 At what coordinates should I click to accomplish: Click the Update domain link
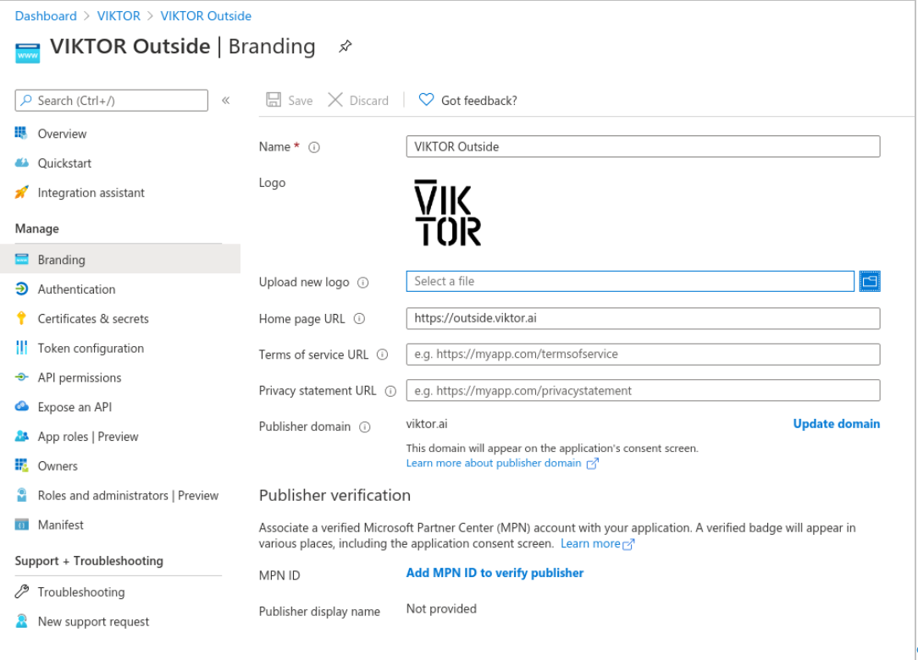[x=836, y=424]
